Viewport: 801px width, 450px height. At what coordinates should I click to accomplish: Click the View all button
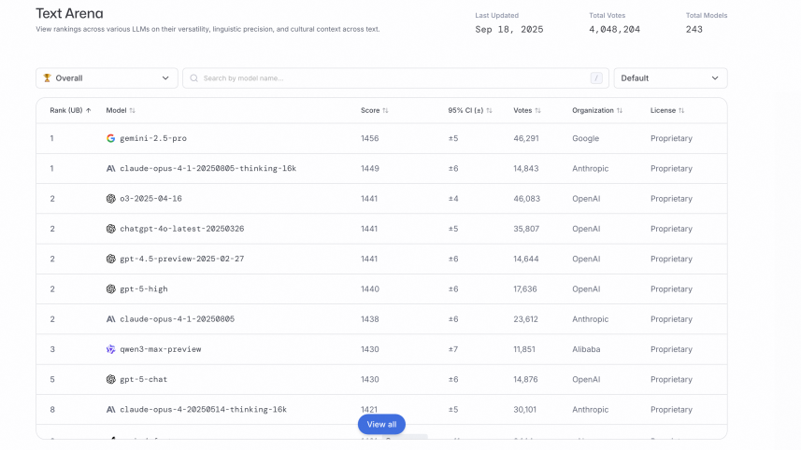tap(381, 425)
